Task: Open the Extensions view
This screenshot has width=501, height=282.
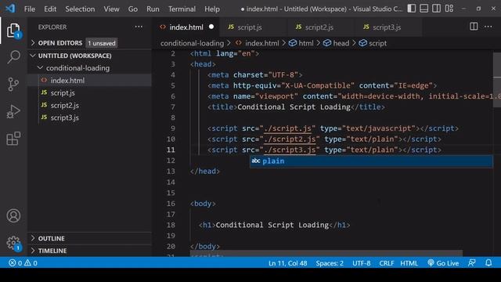Action: tap(13, 139)
